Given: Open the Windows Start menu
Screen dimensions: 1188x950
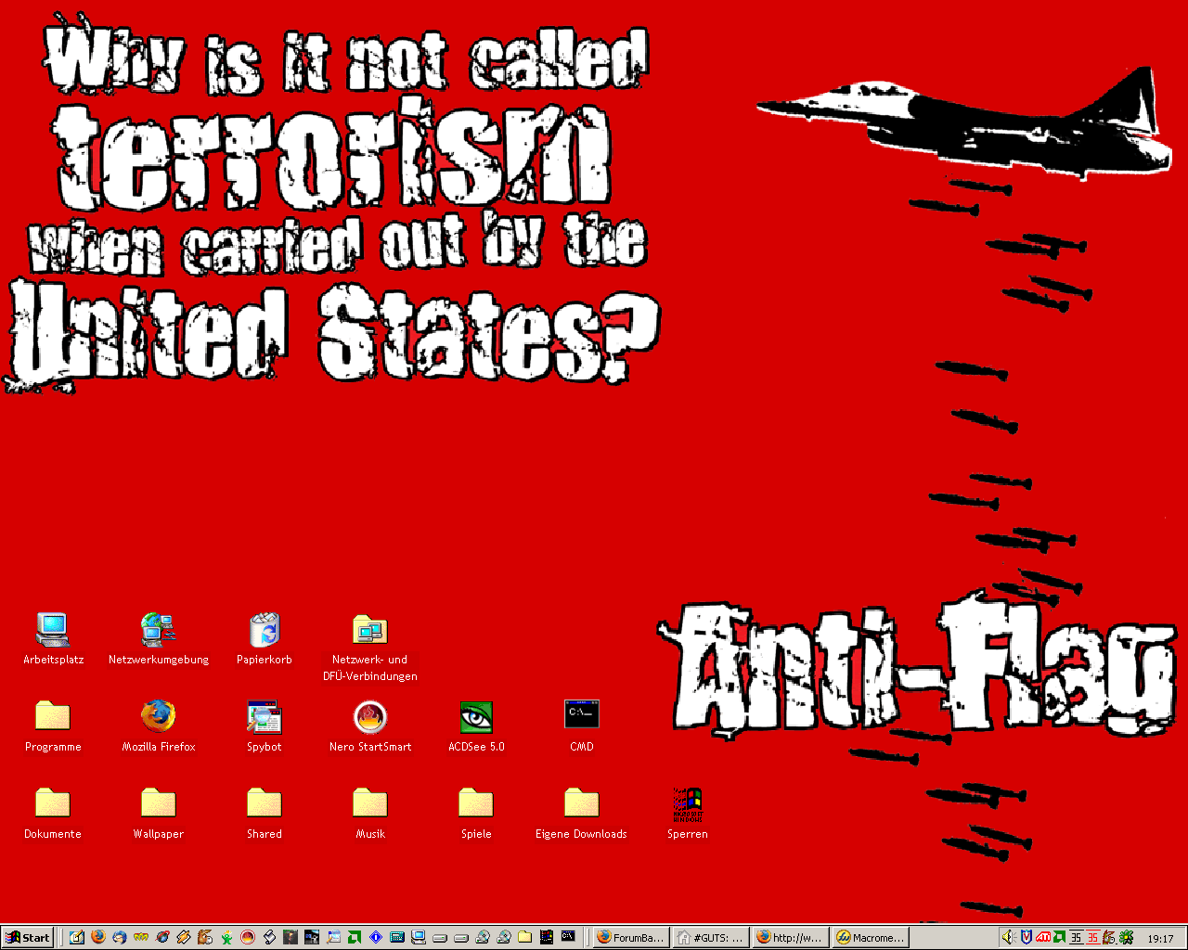Looking at the screenshot, I should pyautogui.click(x=28, y=937).
